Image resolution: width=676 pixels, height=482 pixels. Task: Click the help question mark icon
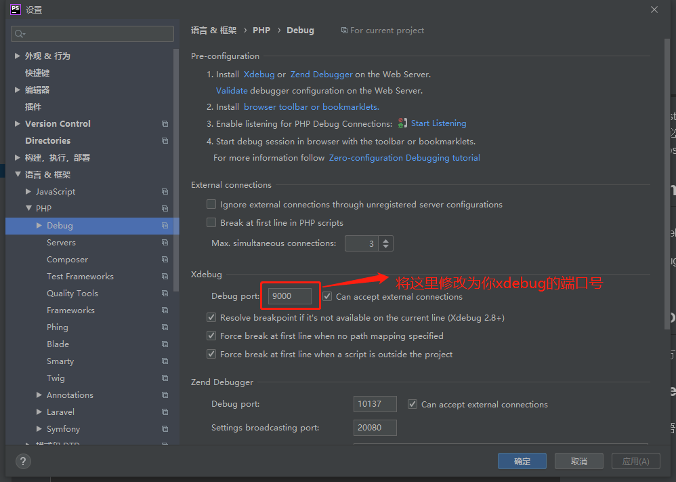[x=23, y=461]
